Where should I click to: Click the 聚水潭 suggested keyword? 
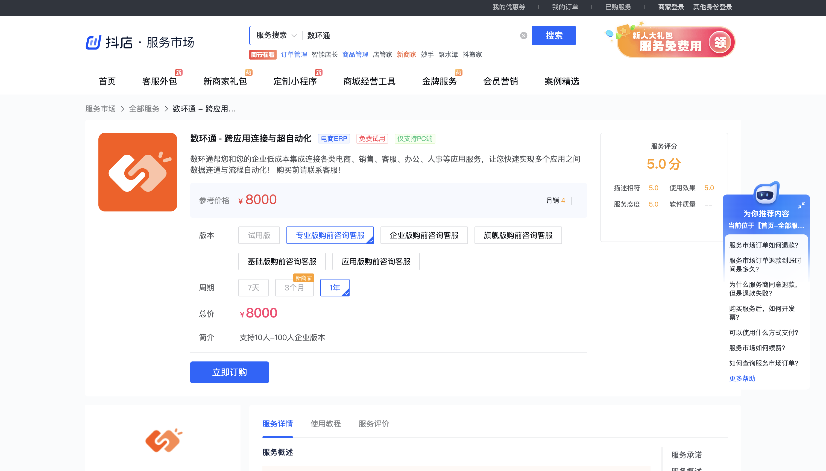[448, 55]
